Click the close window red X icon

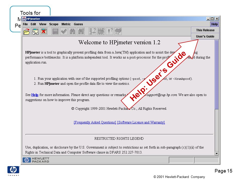44,31
